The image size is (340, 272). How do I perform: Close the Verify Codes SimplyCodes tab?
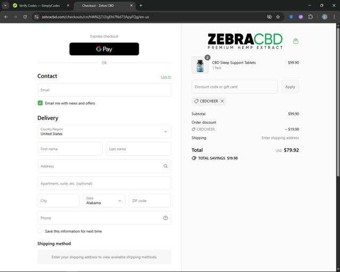pos(68,6)
